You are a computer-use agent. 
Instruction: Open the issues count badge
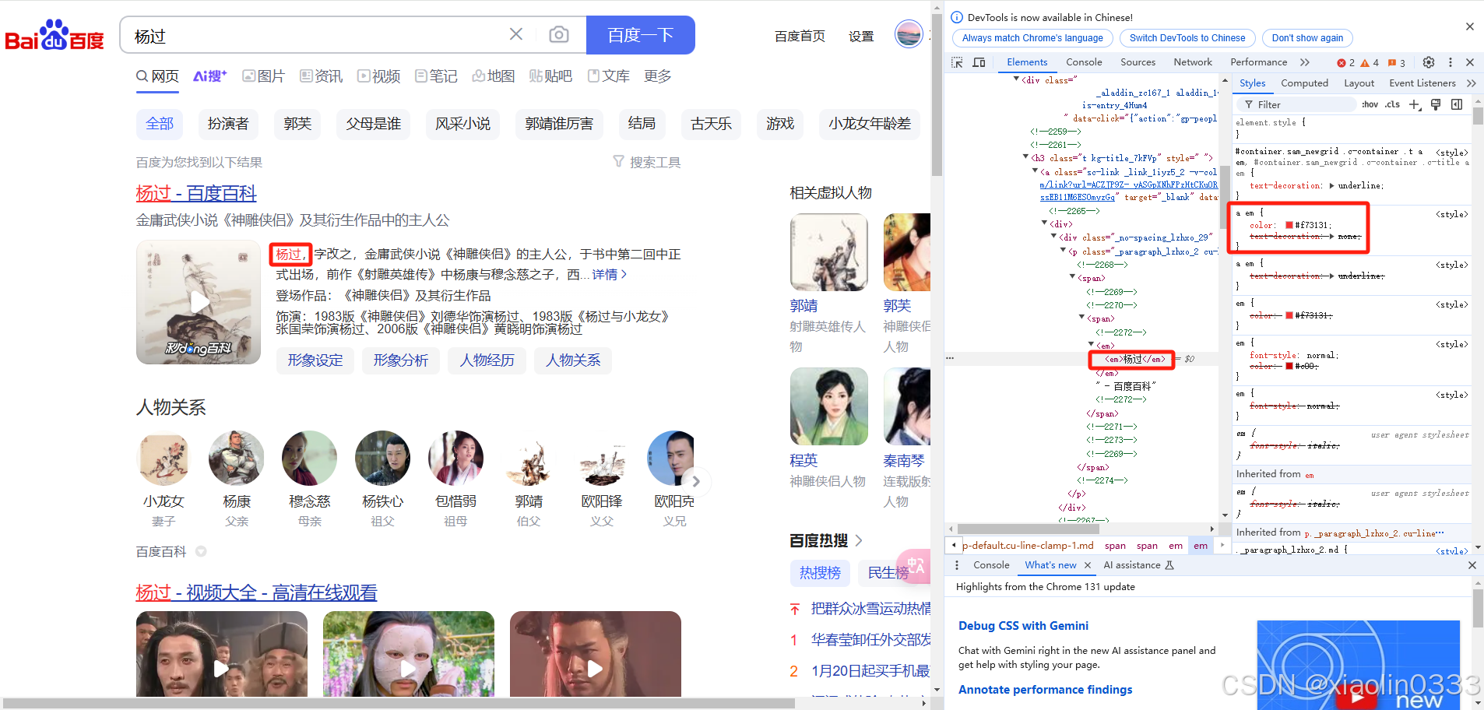(x=1397, y=63)
